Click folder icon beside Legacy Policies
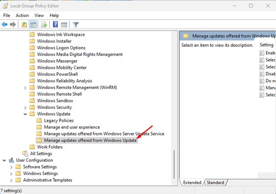The image size is (276, 194). click(x=39, y=120)
